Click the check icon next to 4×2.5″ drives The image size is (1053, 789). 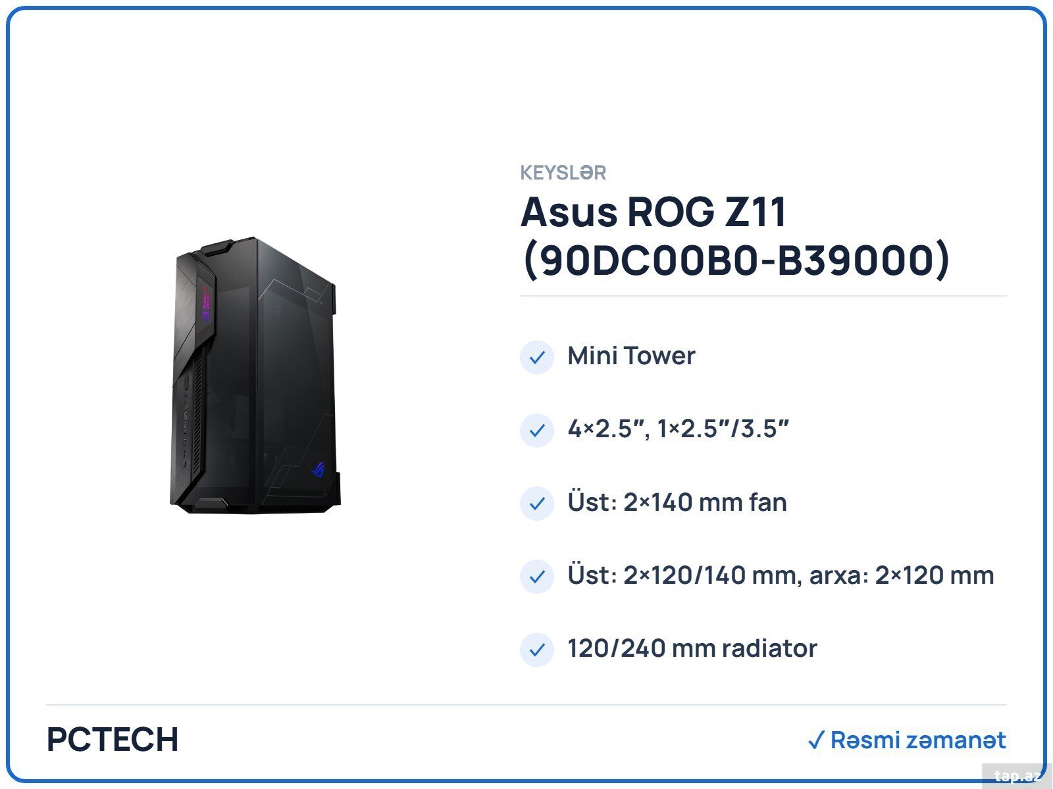[x=537, y=430]
